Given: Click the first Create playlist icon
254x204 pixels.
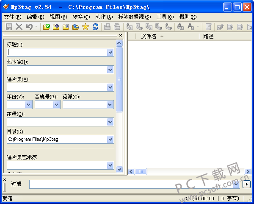Looking at the screenshot, I should point(230,27).
